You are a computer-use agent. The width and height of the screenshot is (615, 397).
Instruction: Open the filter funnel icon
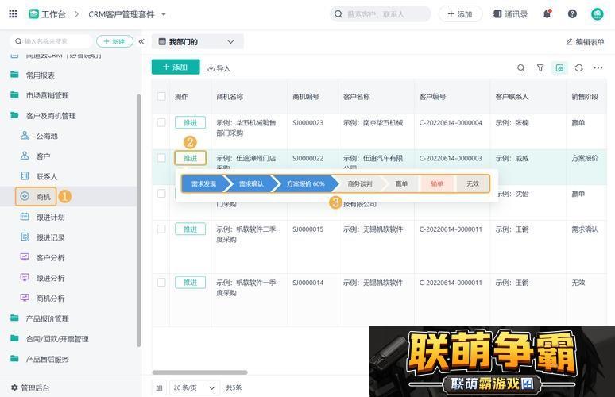540,67
